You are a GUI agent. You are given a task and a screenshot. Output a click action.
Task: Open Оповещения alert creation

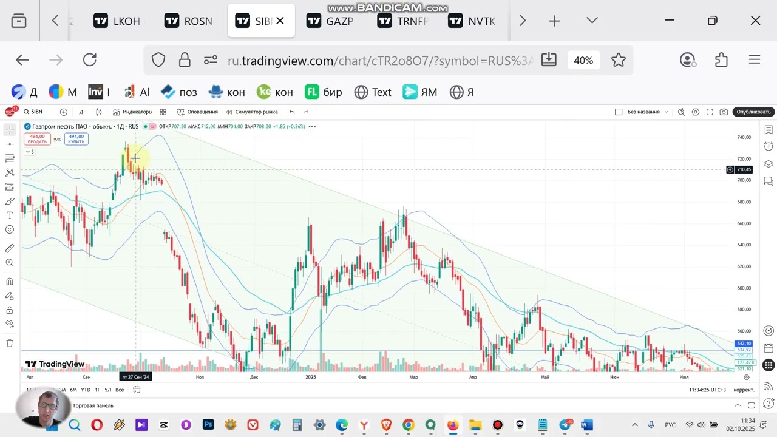[x=197, y=112]
